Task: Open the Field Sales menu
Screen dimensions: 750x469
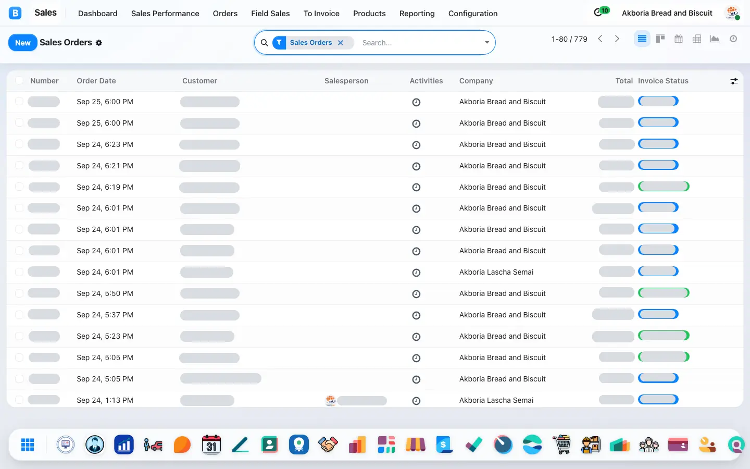Action: [270, 14]
